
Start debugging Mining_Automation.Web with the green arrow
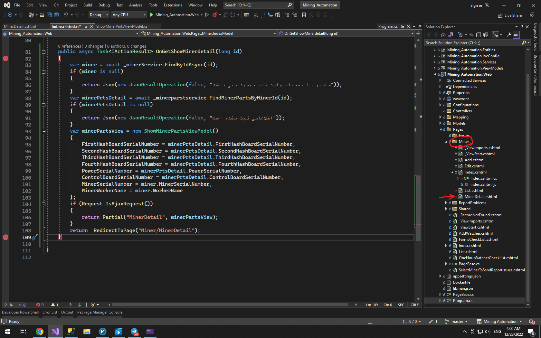(152, 15)
